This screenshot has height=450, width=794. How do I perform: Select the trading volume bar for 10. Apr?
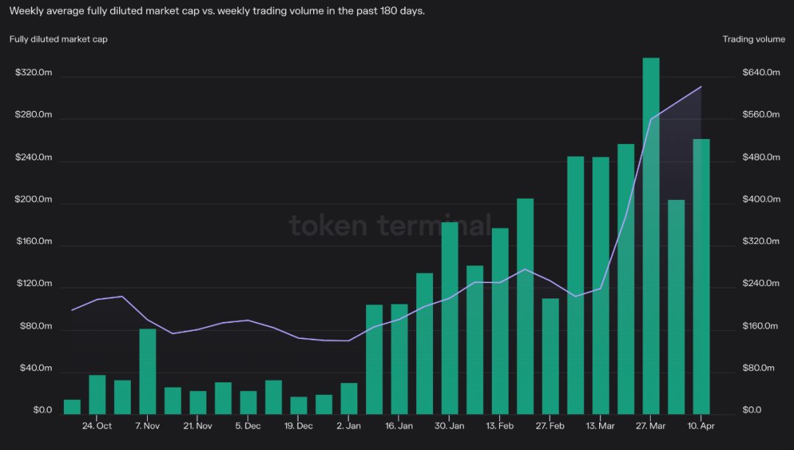pyautogui.click(x=701, y=276)
